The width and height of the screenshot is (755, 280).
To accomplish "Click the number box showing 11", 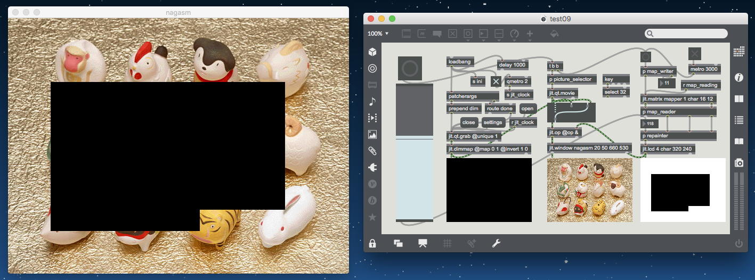I will pos(667,84).
